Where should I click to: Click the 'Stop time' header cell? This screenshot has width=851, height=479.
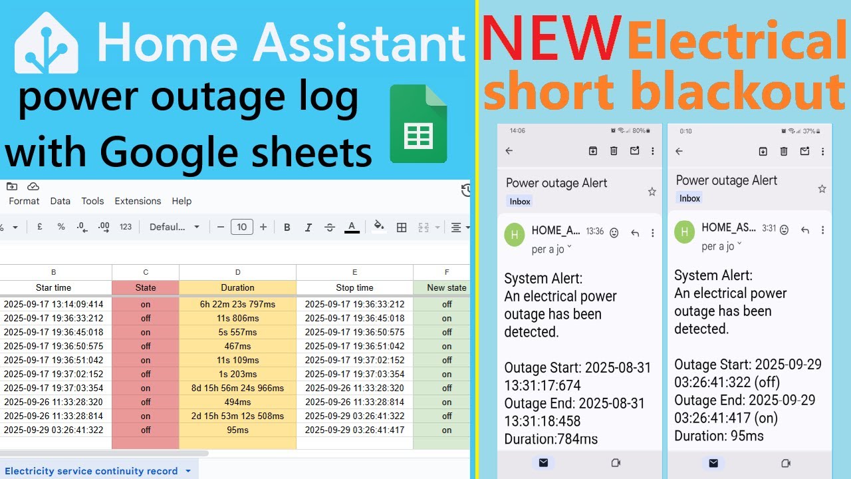[x=355, y=288]
